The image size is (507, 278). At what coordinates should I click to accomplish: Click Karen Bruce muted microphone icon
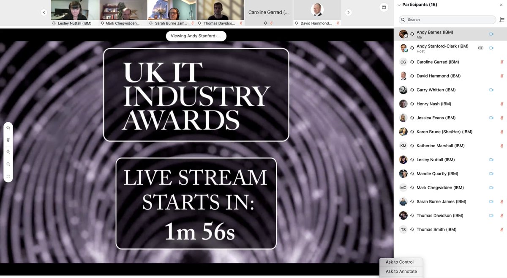pos(502,132)
